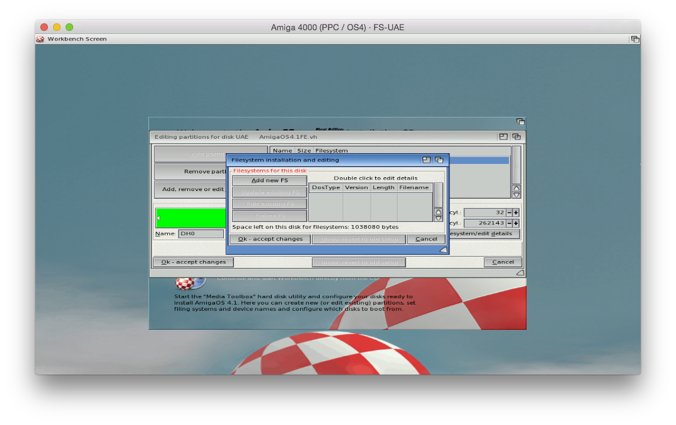Click the plus stepper beside value 32
The height and width of the screenshot is (425, 676).
[516, 212]
